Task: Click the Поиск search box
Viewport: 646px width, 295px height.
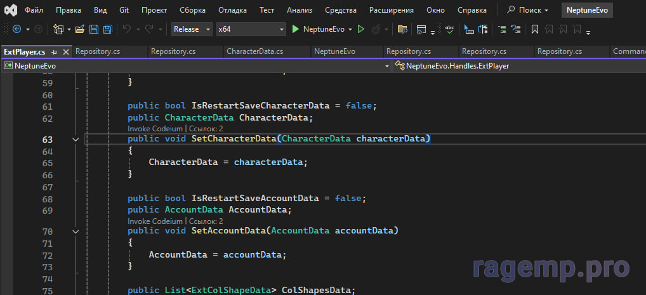Action: [527, 10]
